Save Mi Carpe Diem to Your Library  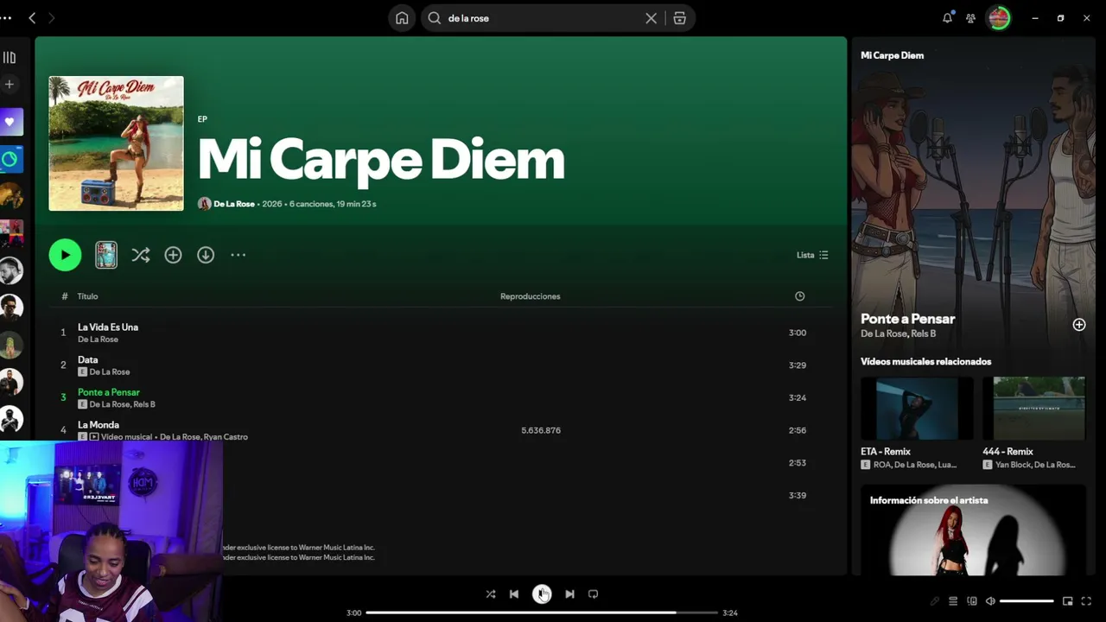click(x=173, y=255)
